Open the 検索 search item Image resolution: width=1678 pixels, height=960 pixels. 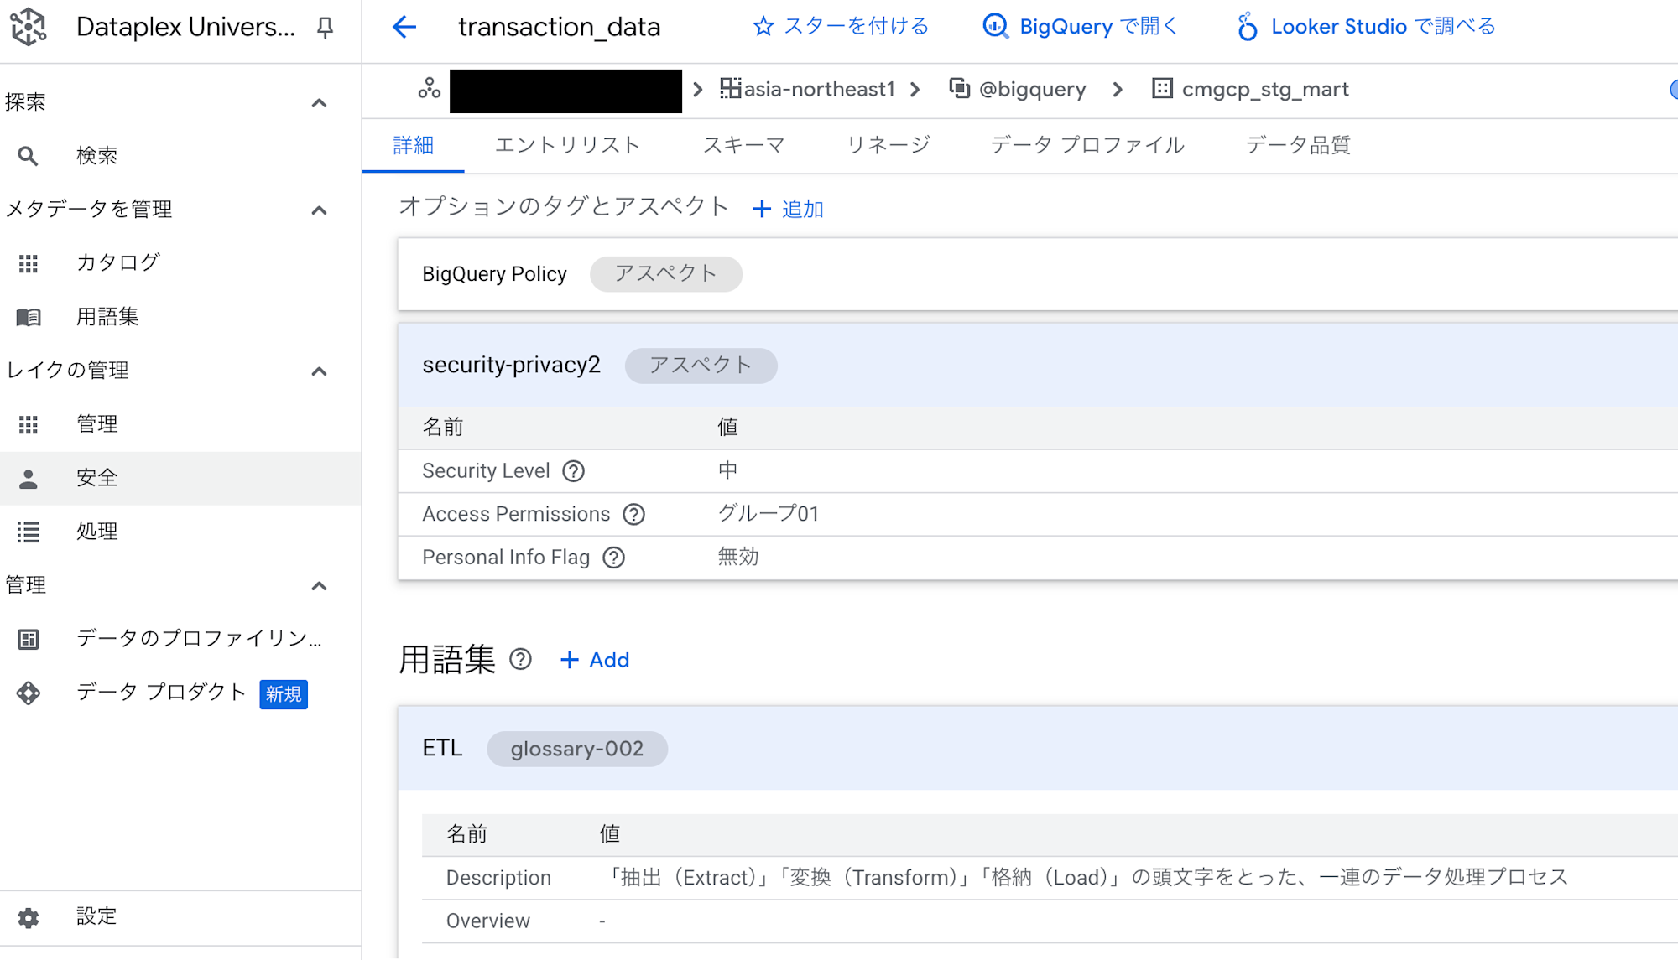(96, 156)
